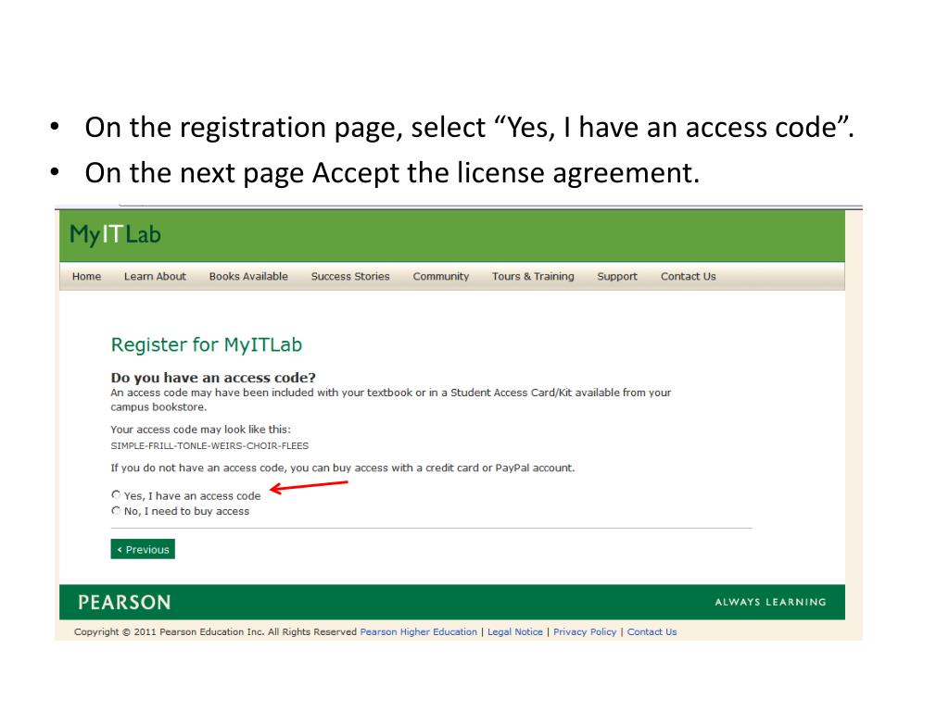Click the MyITLab logo in the header
The height and width of the screenshot is (711, 949).
point(115,234)
